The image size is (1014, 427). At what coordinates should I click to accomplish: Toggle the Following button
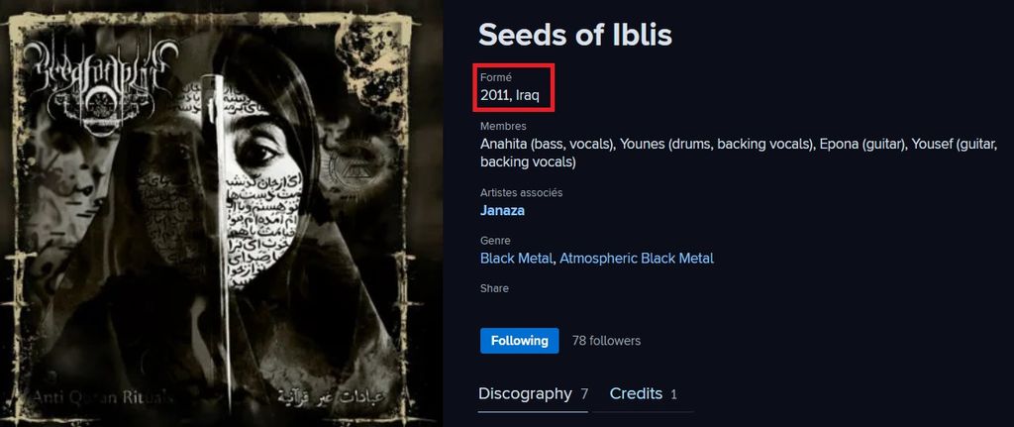pyautogui.click(x=519, y=341)
